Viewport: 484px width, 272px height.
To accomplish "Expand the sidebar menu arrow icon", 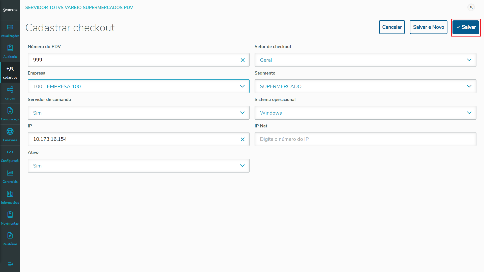I will point(10,264).
